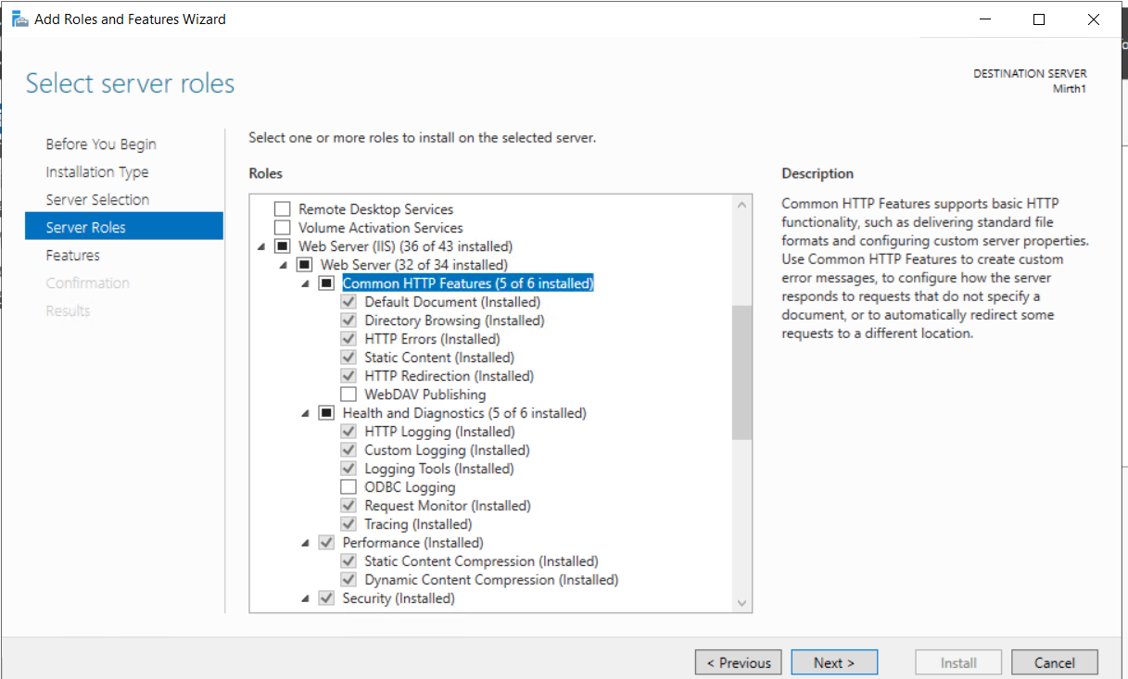
Task: Click the roles list scrollbar thumb
Action: (x=741, y=372)
